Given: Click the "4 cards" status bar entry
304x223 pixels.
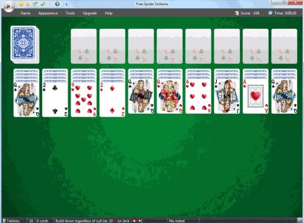Looking at the screenshot, I should click(x=42, y=221).
